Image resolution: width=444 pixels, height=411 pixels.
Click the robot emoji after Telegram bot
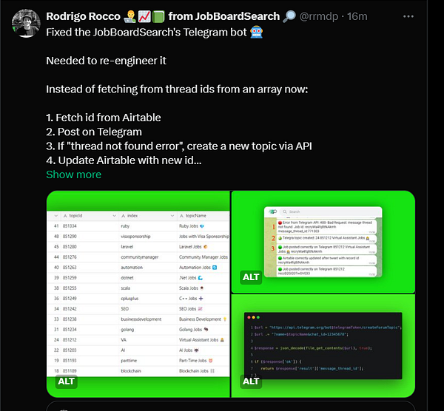(x=257, y=32)
